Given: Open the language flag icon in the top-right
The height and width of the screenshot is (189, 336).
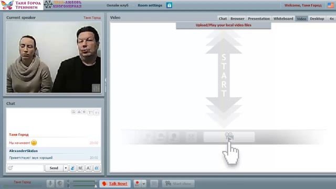Looking at the screenshot, I should [331, 5].
